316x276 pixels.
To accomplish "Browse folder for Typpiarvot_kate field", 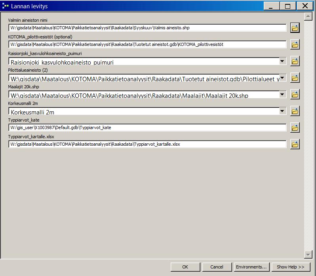I will pyautogui.click(x=295, y=128).
